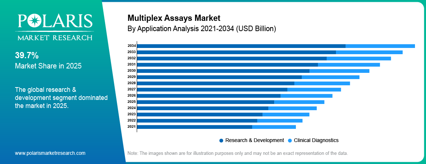Click the By Application Analysis subtitle
426x164 pixels.
[201, 29]
